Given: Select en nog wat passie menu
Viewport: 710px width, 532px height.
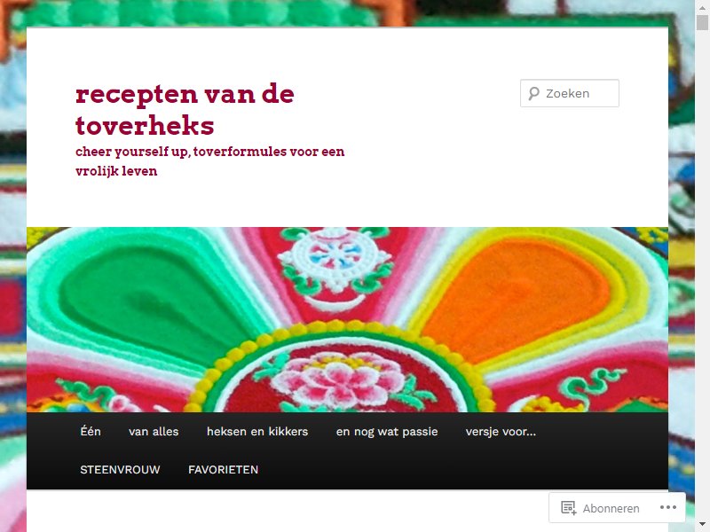Looking at the screenshot, I should click(x=387, y=432).
